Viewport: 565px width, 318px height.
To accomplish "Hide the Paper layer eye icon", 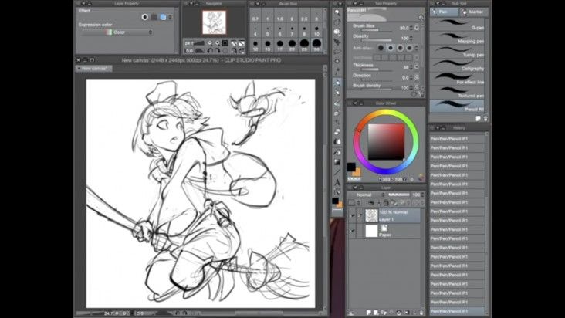I will (x=353, y=232).
